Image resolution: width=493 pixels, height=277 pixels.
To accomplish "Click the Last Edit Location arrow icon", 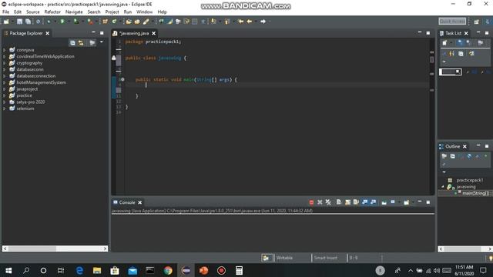I will 241,22.
